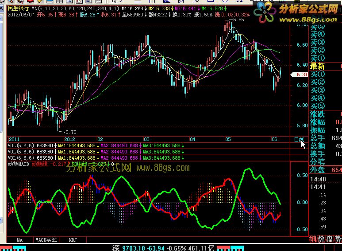Click the 民生银行 stock name

[x=18, y=8]
